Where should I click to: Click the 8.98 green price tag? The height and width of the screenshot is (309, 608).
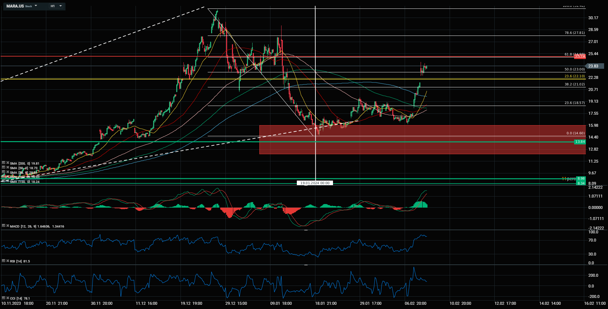(581, 179)
